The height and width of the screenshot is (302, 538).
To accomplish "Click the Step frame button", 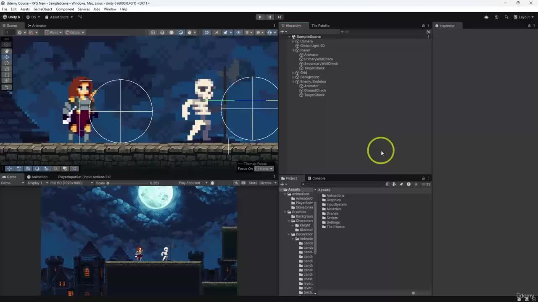I will (x=279, y=17).
